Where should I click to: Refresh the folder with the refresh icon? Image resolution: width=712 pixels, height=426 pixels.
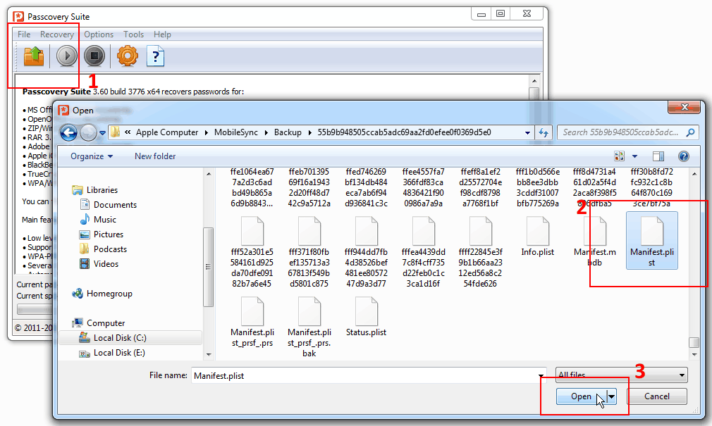click(544, 133)
